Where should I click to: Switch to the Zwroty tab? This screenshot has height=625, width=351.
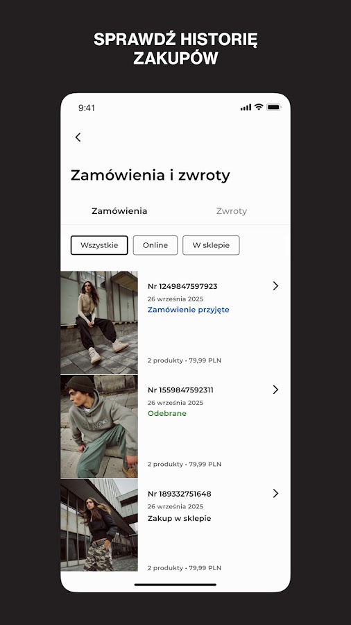[232, 211]
